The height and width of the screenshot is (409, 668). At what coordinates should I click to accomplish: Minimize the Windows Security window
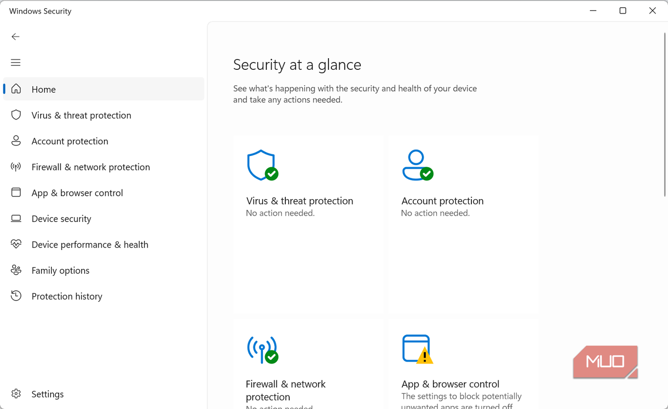pos(593,11)
